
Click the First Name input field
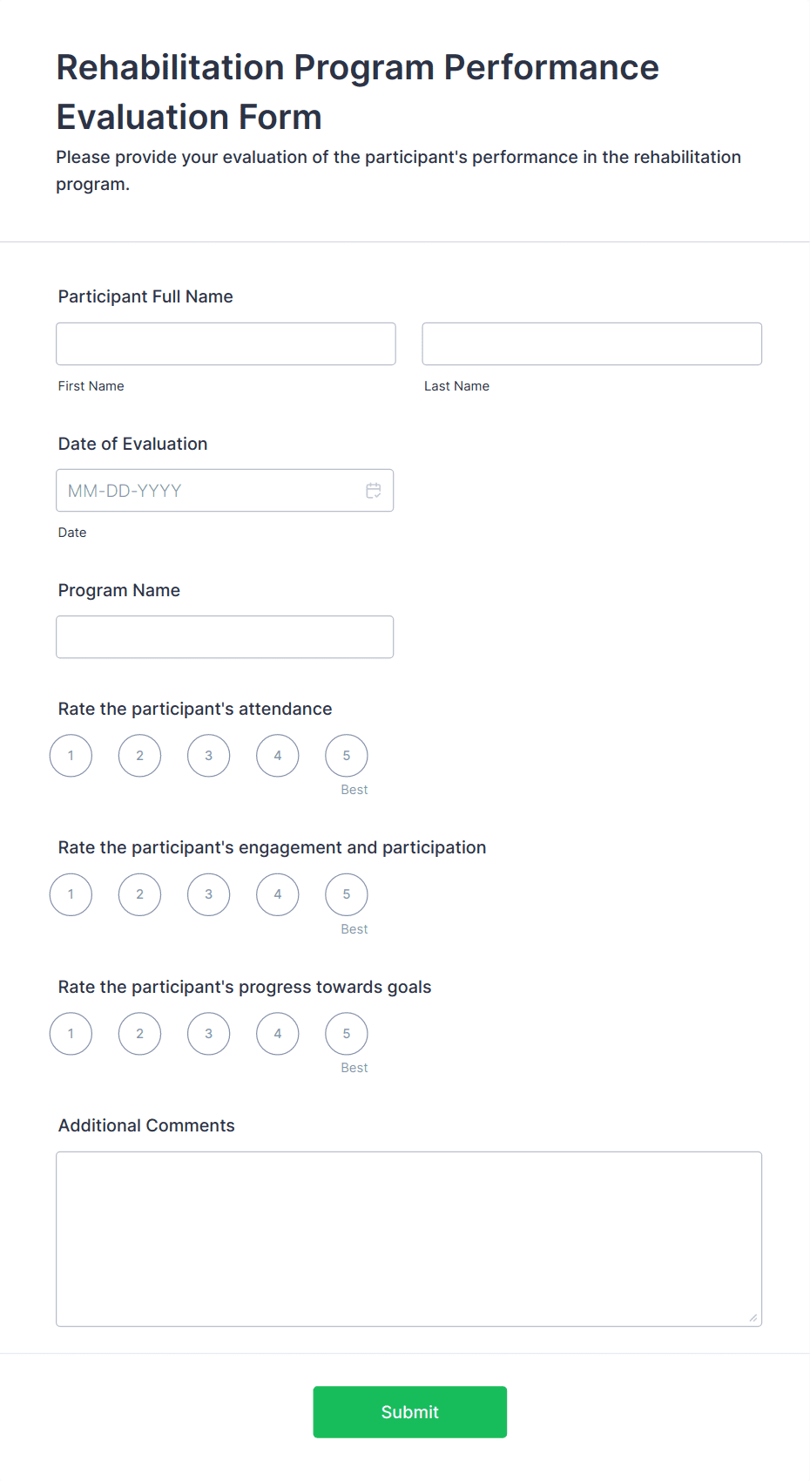coord(226,343)
